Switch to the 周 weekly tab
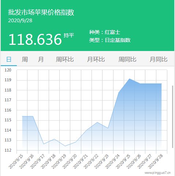175x176 pixels. point(25,59)
